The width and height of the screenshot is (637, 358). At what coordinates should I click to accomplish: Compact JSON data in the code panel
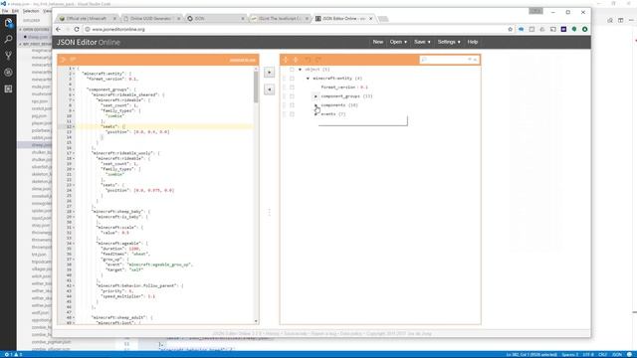click(73, 60)
